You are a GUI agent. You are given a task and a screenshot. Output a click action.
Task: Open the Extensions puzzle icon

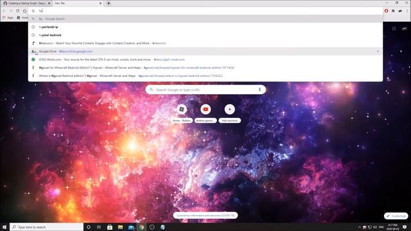click(x=393, y=11)
